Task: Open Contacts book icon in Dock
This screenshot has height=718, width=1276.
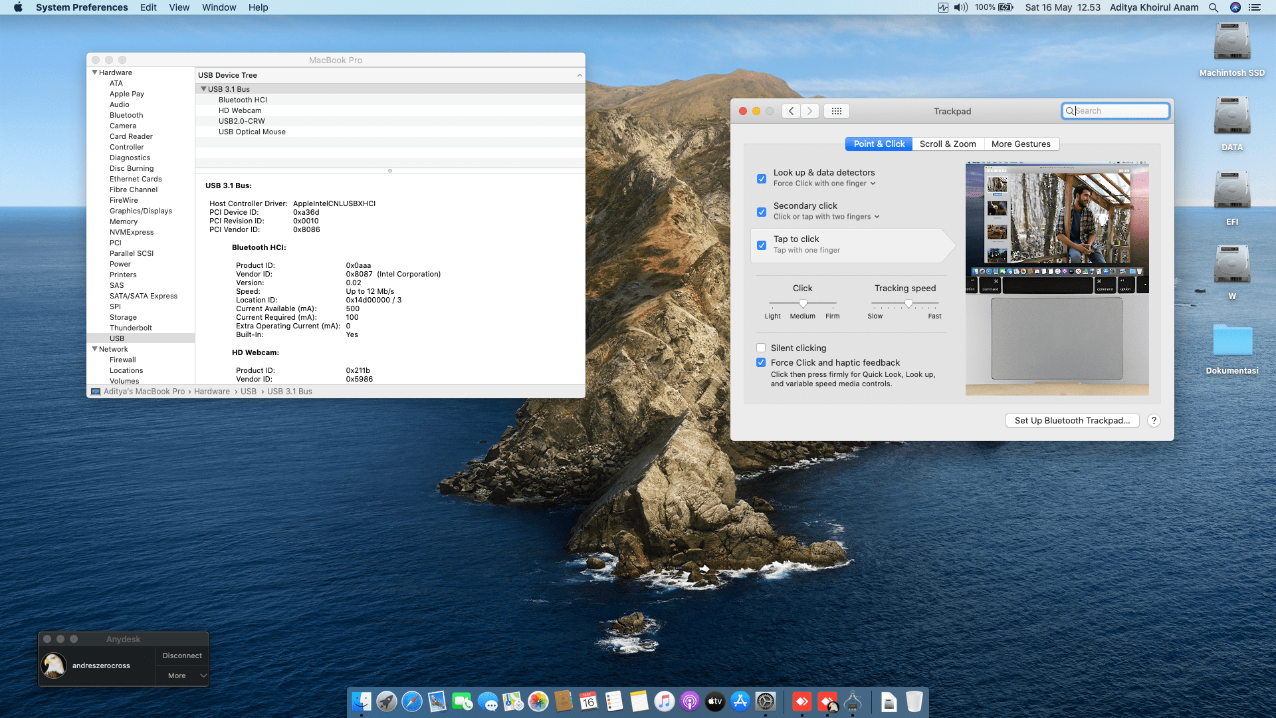Action: [564, 701]
